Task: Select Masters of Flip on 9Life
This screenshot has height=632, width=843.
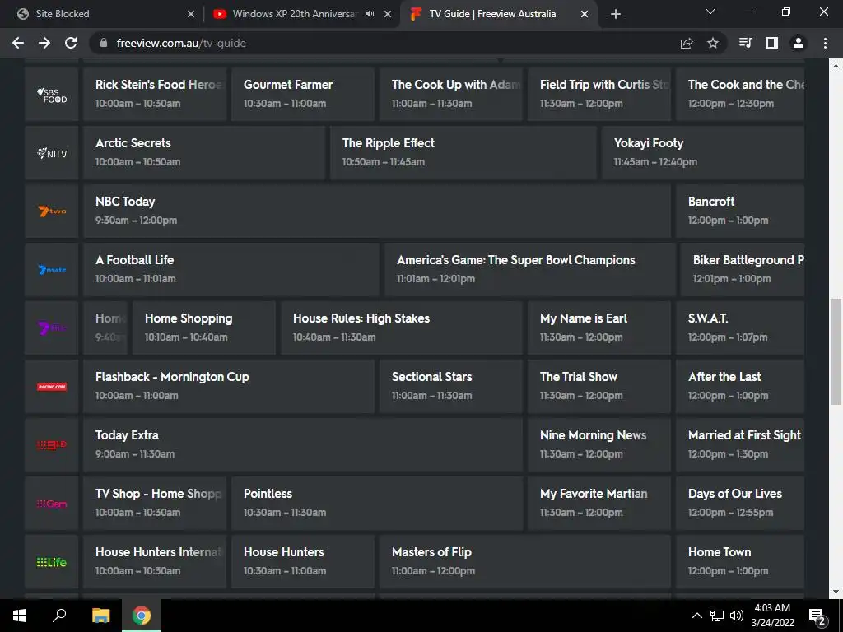Action: point(524,562)
